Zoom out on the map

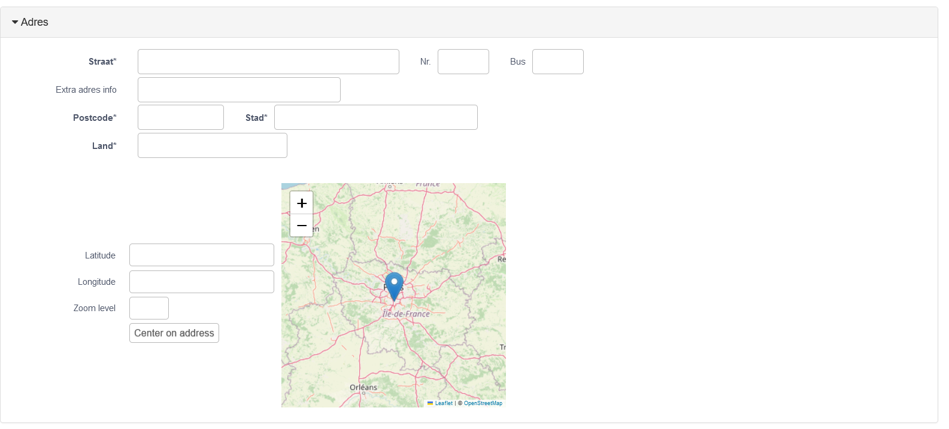tap(302, 226)
